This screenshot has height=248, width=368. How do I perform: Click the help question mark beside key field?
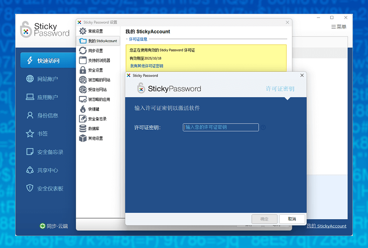(x=263, y=128)
